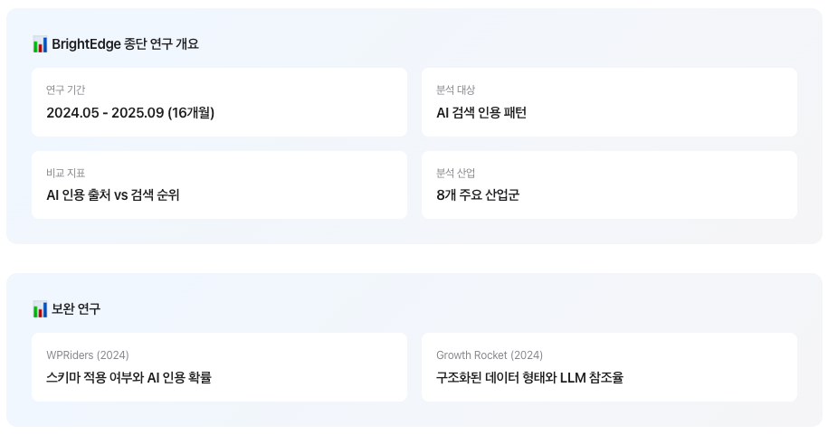Select the 분석 산업 label
This screenshot has width=828, height=435.
point(456,173)
